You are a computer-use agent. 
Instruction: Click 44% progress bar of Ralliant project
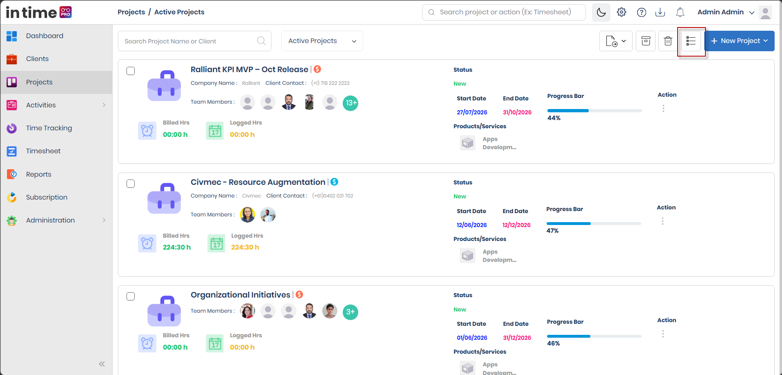click(x=594, y=111)
